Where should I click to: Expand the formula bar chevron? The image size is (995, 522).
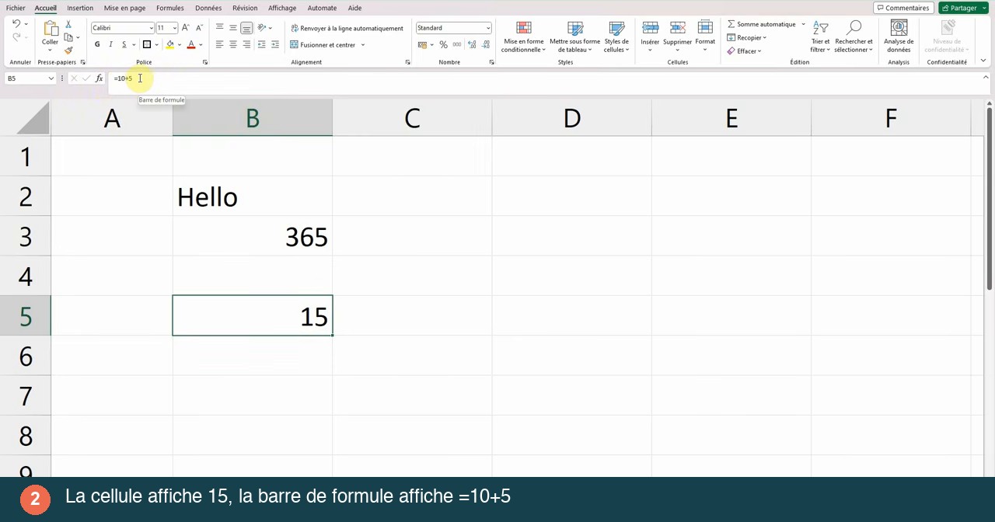986,78
